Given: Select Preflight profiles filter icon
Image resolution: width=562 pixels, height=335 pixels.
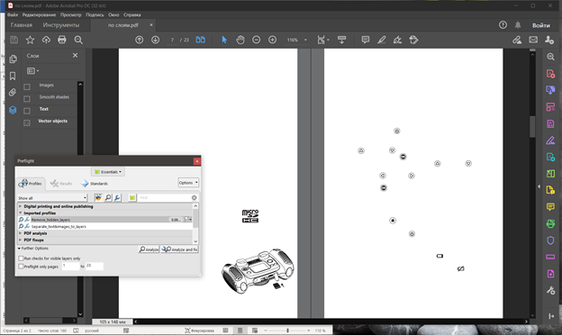Looking at the screenshot, I should [x=98, y=197].
